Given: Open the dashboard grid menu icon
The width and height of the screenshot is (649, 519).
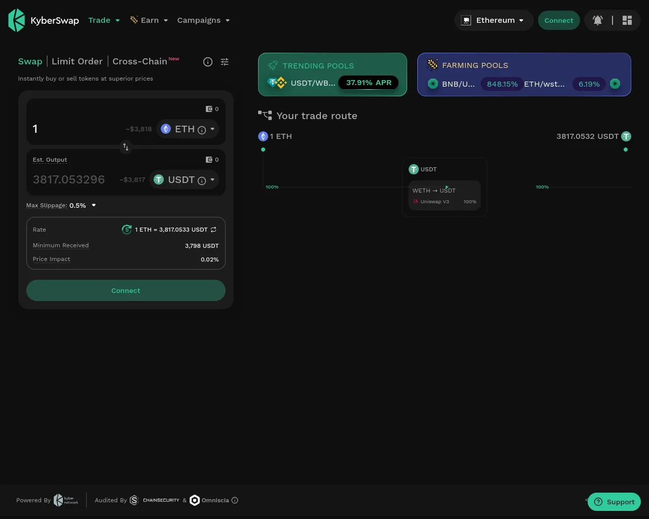Looking at the screenshot, I should (627, 20).
